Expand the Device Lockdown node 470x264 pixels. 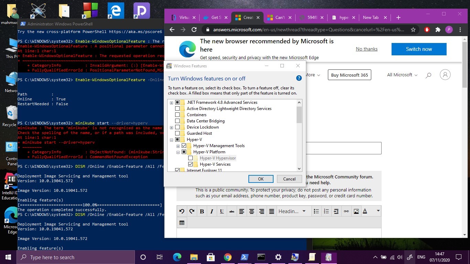171,127
